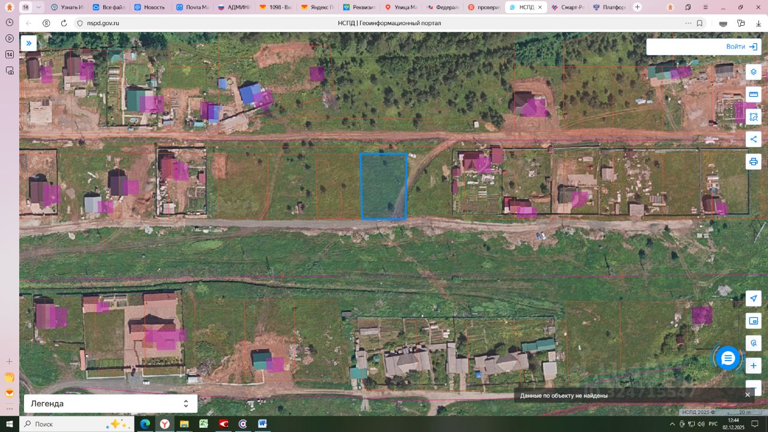Switch the РУС keyboard language indicator

coord(713,424)
